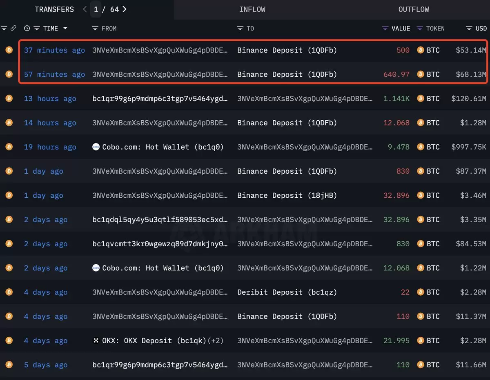Expand the TIME sort dropdown arrow

click(x=65, y=28)
